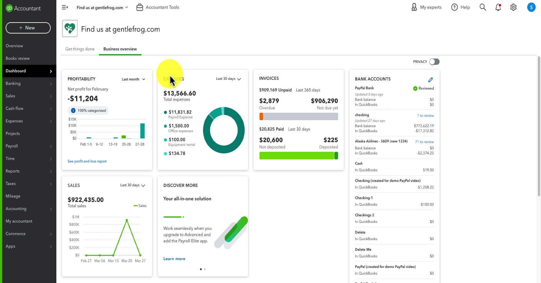Expand the Payroll submenu
Screen dimensions: 541x283
click(51, 146)
